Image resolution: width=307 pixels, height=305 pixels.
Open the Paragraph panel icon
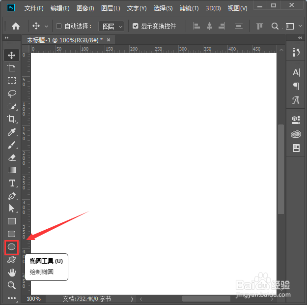296,86
